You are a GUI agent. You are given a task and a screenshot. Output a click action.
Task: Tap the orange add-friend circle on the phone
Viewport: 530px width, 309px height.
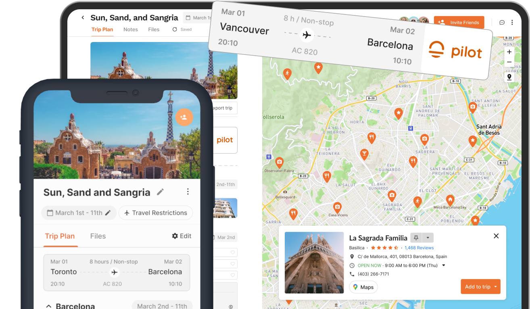(184, 117)
